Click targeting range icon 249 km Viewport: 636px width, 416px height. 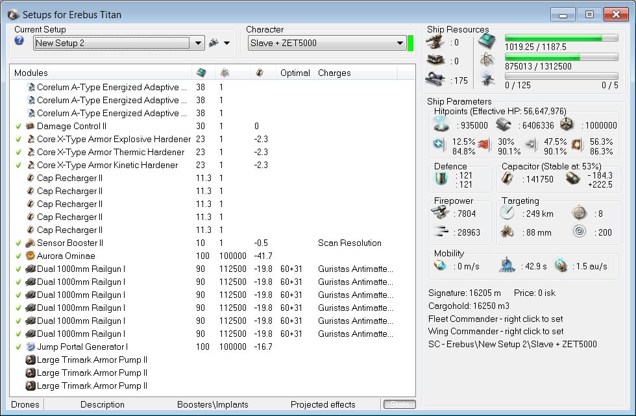507,212
